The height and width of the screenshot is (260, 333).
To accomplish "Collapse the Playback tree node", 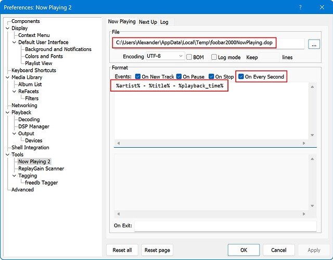I will (x=8, y=112).
